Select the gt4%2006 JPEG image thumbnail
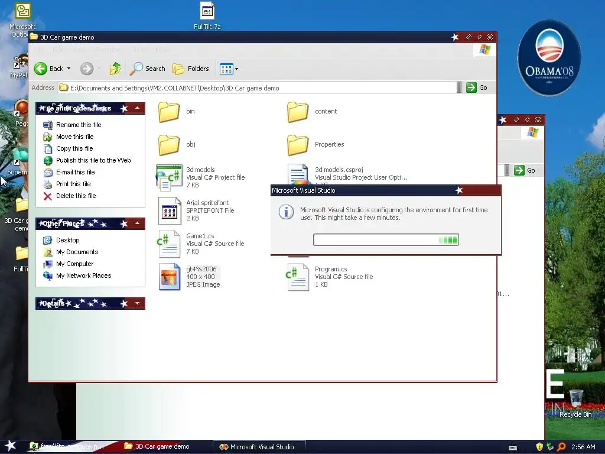 click(170, 277)
